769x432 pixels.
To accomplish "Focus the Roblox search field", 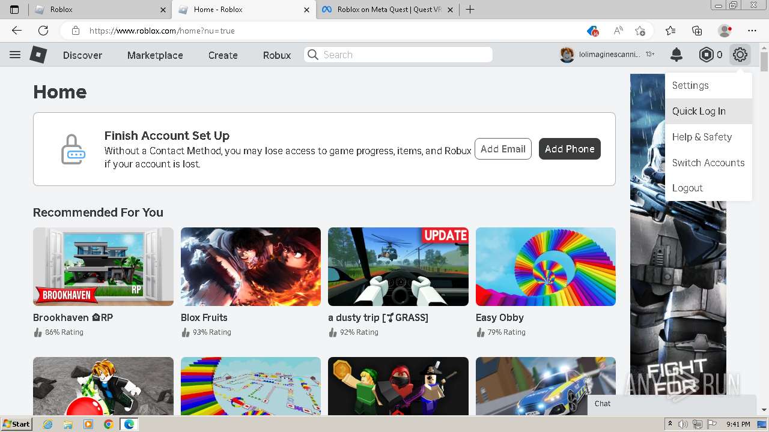I will 398,55.
